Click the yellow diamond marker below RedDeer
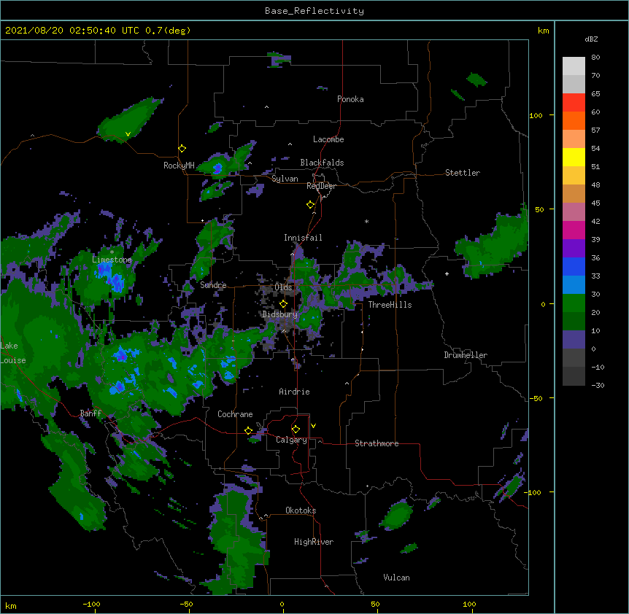This screenshot has height=614, width=629. point(310,205)
